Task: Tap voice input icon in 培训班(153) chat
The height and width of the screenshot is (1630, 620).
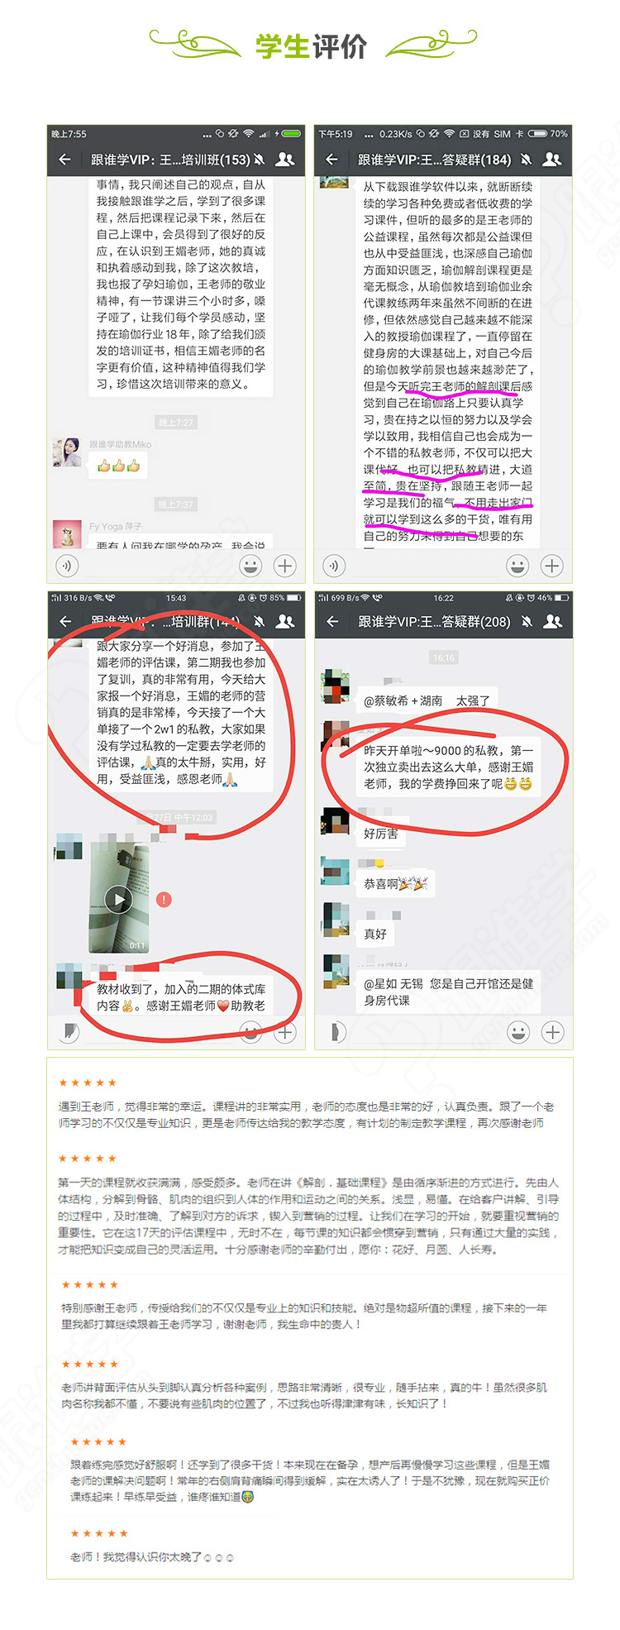Action: point(67,566)
